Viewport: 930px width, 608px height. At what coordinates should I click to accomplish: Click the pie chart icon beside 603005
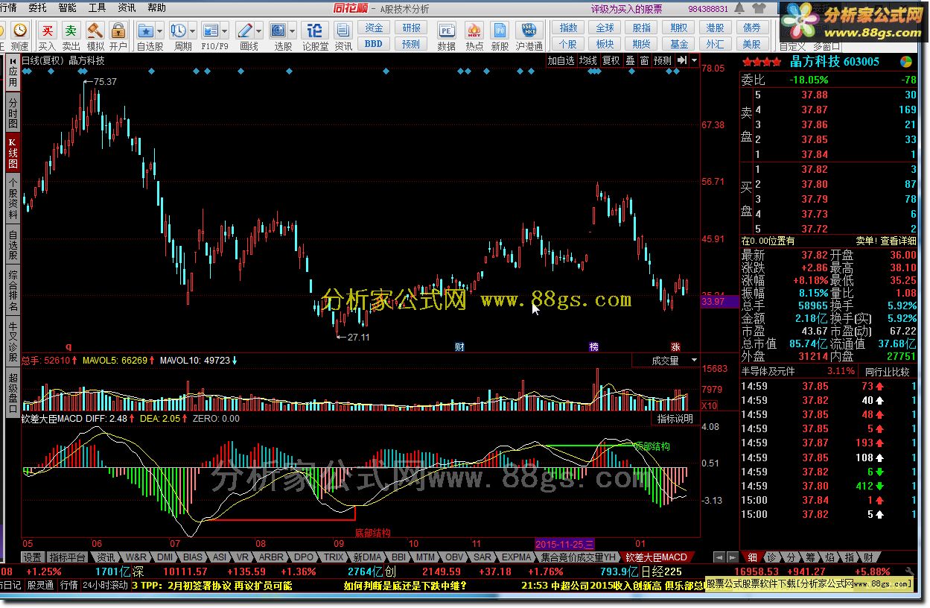(906, 62)
